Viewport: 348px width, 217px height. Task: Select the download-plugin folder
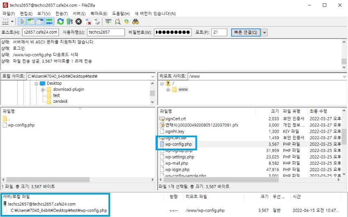68,89
